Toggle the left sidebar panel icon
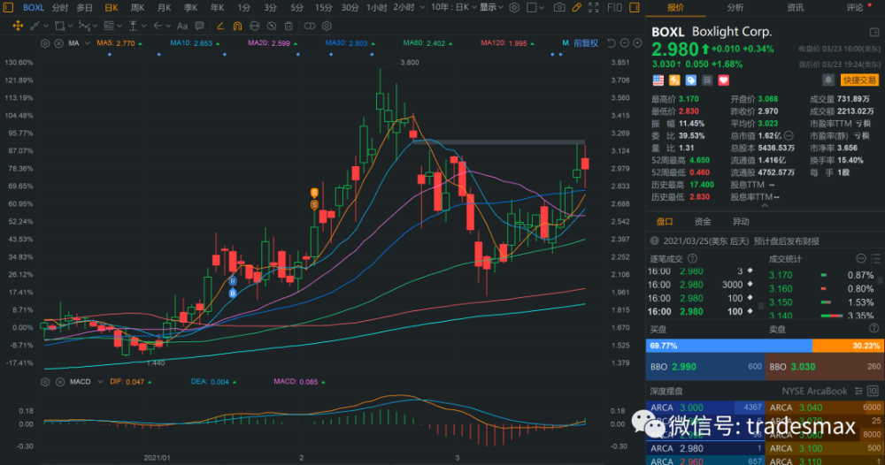 9,7
